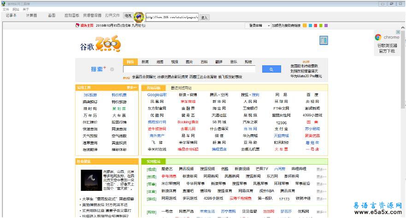Click the page scroll-up arrow
Viewport: 406px width, 218px height.
click(x=403, y=28)
